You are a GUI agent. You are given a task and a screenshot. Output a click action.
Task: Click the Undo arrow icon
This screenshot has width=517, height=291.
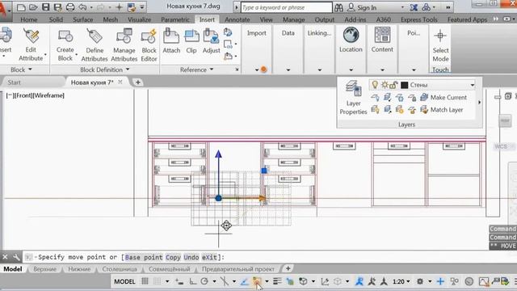tap(82, 7)
